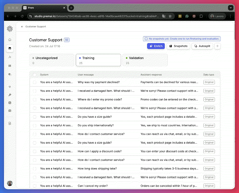Image resolution: width=239 pixels, height=193 pixels.
Task: Click the user avatar in the sidebar
Action: 10,183
